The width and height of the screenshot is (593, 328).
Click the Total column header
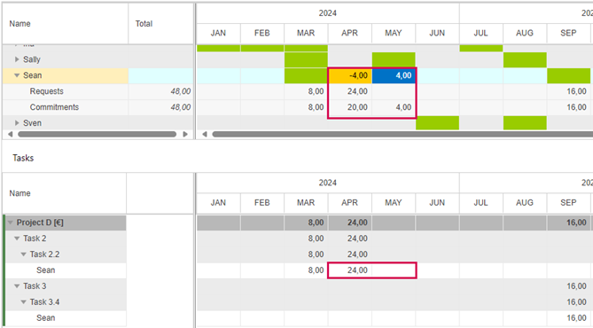tap(161, 23)
